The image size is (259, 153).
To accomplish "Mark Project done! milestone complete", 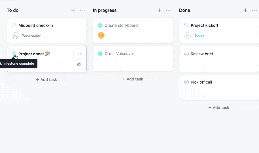I will (14, 54).
